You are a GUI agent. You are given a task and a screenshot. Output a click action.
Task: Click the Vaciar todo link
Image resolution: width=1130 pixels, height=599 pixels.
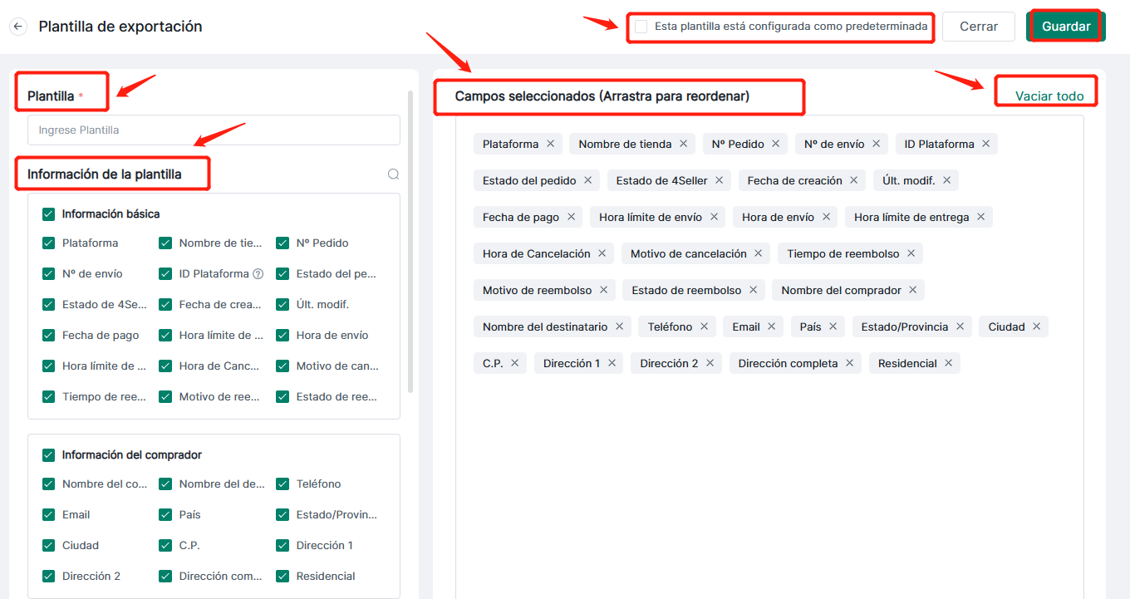[1049, 96]
